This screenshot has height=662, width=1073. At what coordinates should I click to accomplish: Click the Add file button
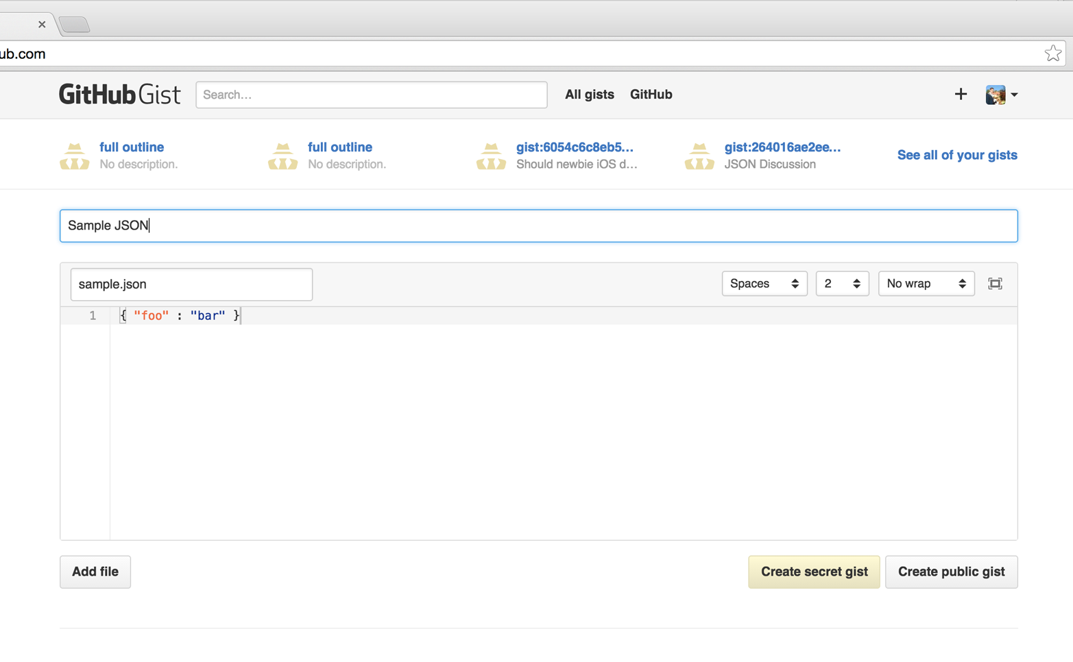coord(95,572)
